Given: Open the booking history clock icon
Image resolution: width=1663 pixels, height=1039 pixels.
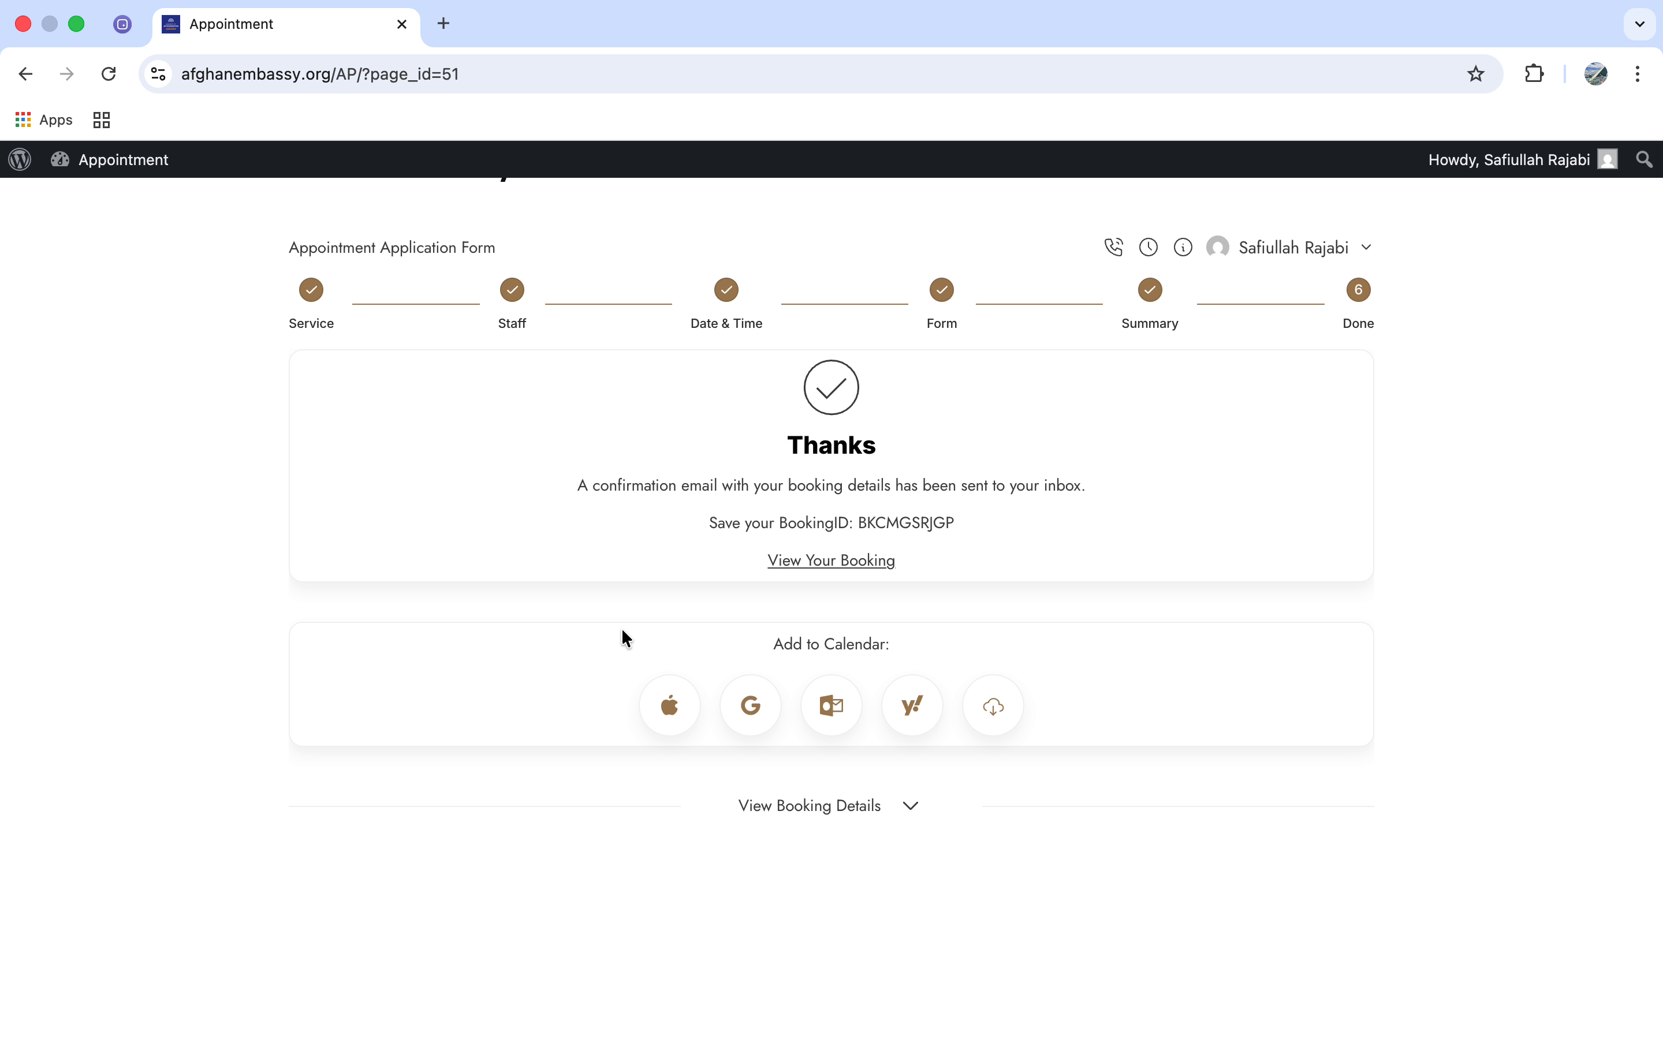Looking at the screenshot, I should pyautogui.click(x=1149, y=246).
